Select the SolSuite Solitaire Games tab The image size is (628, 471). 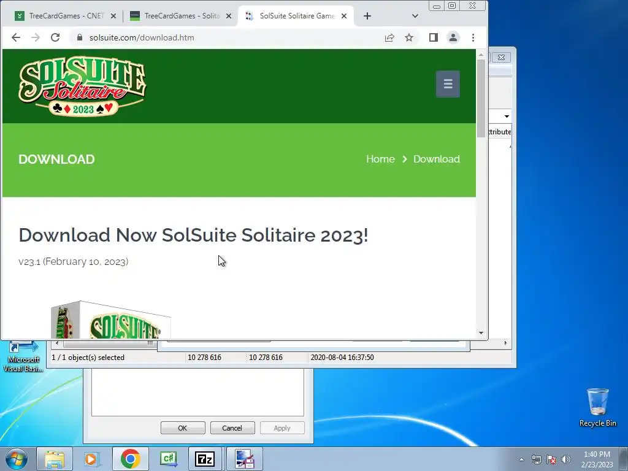click(296, 16)
